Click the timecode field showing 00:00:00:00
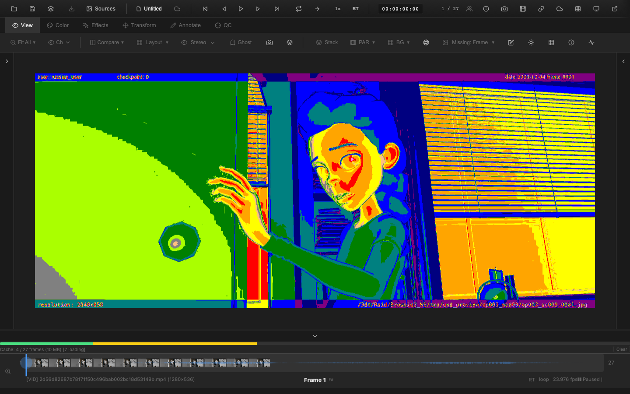 400,8
